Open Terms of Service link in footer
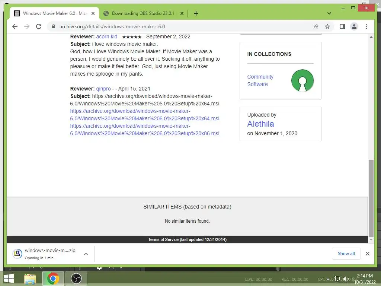 click(188, 239)
